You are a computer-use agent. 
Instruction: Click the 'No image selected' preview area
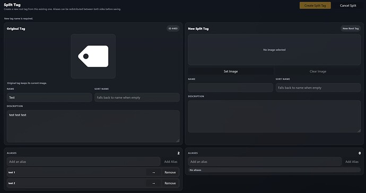274,50
